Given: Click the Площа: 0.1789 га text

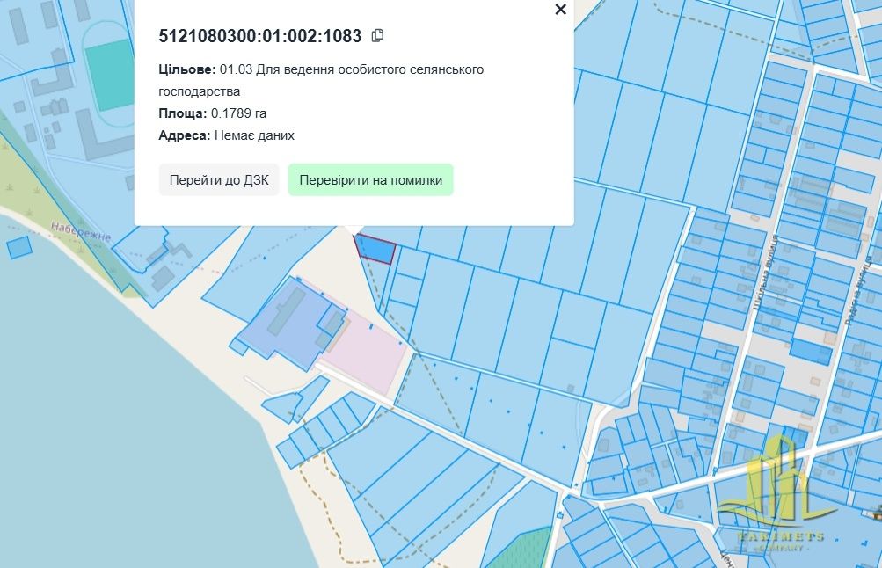Looking at the screenshot, I should tap(213, 113).
